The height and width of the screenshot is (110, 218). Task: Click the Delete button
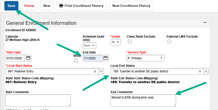click(29, 6)
